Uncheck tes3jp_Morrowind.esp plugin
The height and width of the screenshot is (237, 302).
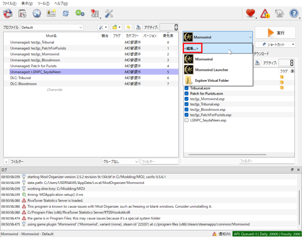(186, 99)
